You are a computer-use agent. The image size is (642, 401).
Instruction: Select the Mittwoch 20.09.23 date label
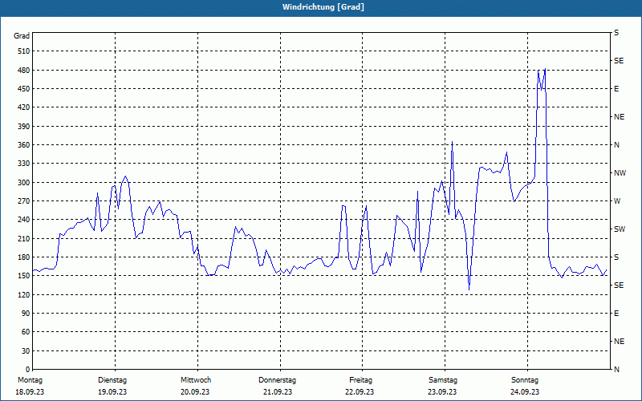pos(195,386)
